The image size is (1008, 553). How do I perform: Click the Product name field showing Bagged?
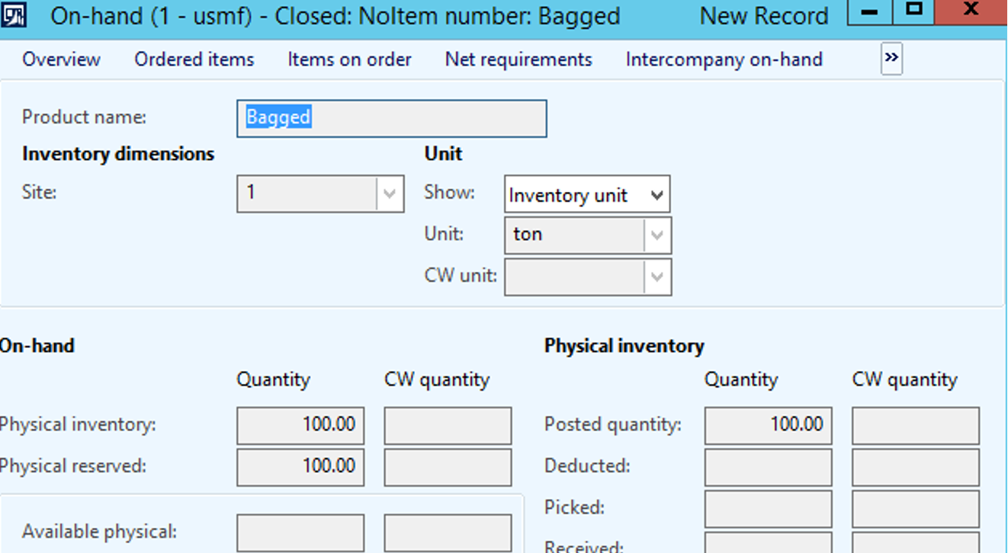point(392,118)
